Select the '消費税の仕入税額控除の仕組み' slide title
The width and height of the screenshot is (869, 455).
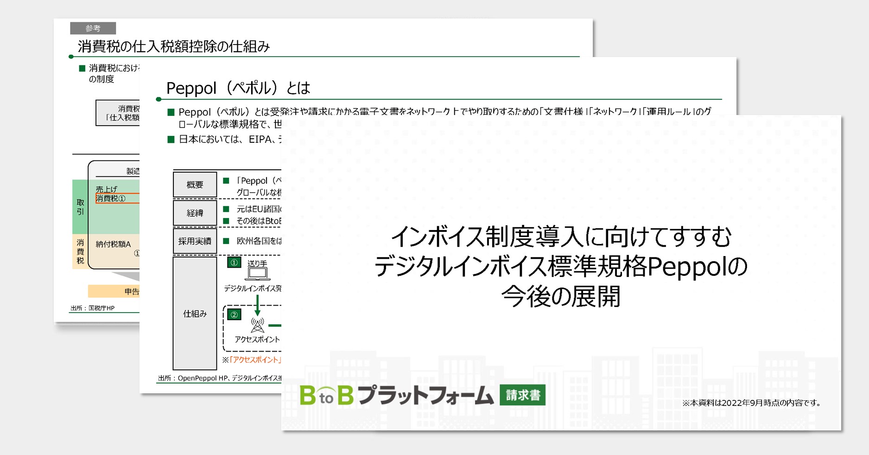click(174, 46)
